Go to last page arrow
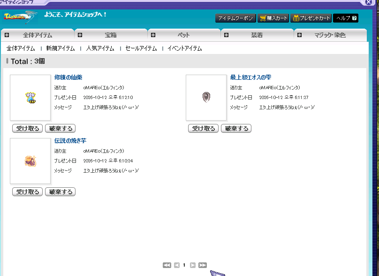379x276 pixels. pyautogui.click(x=203, y=265)
